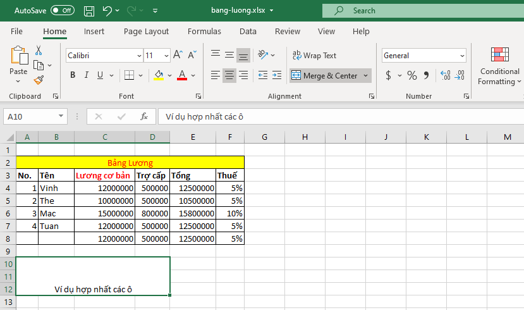The width and height of the screenshot is (524, 310).
Task: Apply accounting dollar format
Action: coord(388,75)
